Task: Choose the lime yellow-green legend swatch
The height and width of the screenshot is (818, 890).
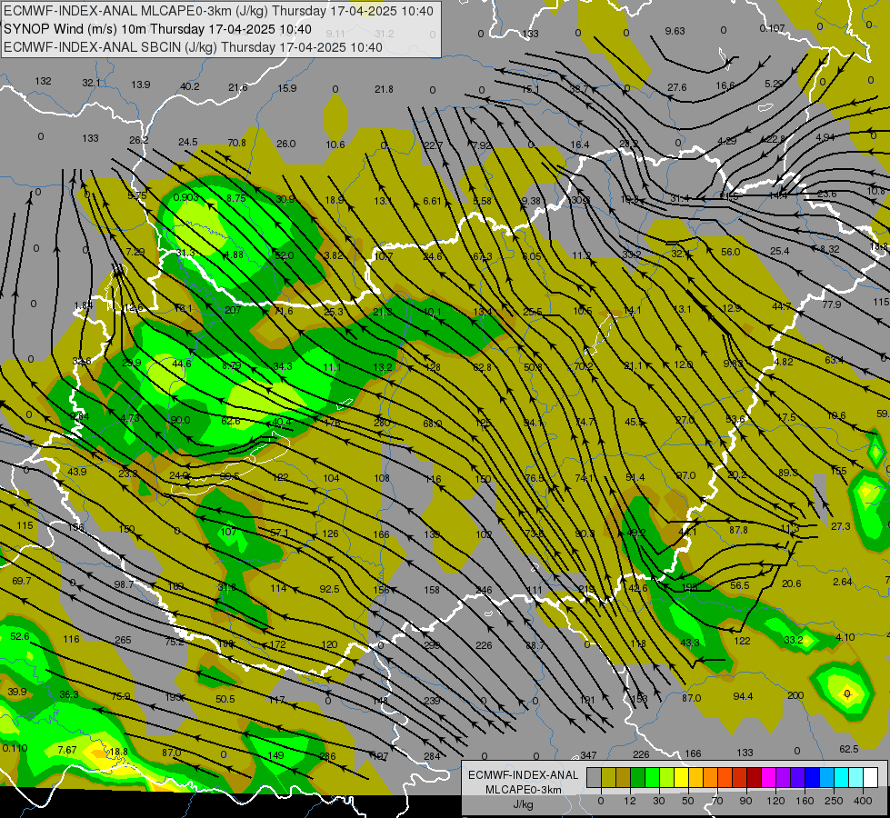Action: (666, 777)
